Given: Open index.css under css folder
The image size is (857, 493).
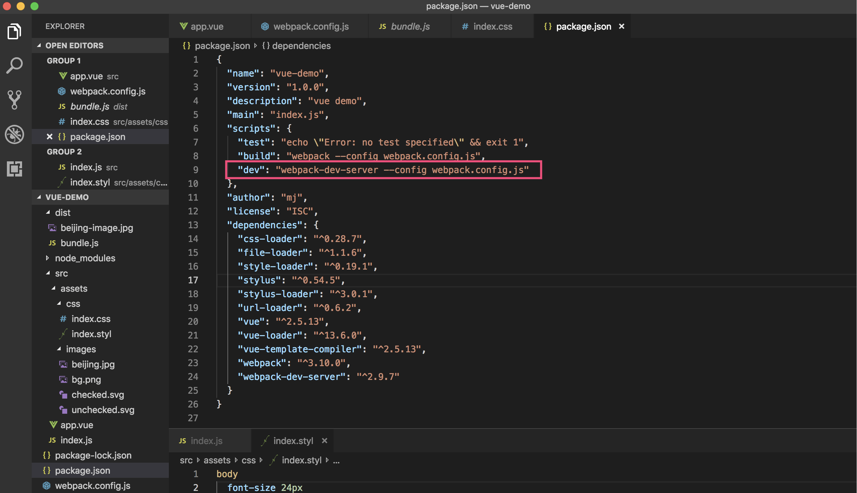Looking at the screenshot, I should [100, 319].
